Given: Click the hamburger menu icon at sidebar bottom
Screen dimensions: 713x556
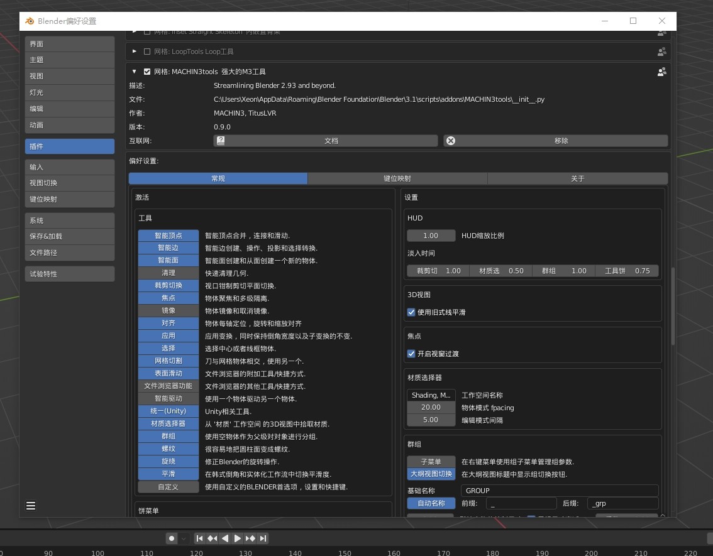Looking at the screenshot, I should (31, 506).
